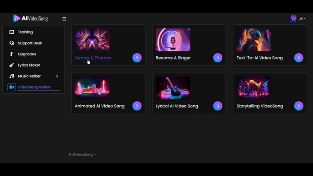Screen dimensions: 313x176
Task: Click the Music Maker note icon
Action: pyautogui.click(x=12, y=76)
